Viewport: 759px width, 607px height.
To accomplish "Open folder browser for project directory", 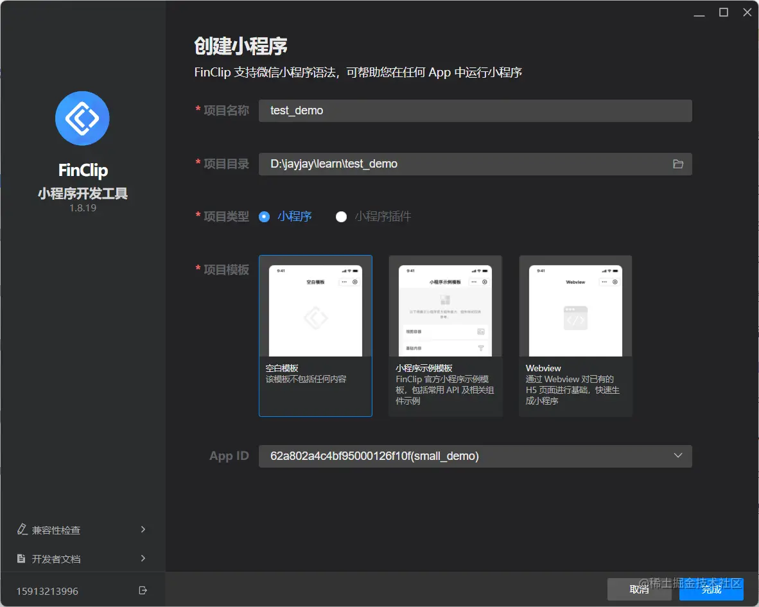I will pos(677,164).
